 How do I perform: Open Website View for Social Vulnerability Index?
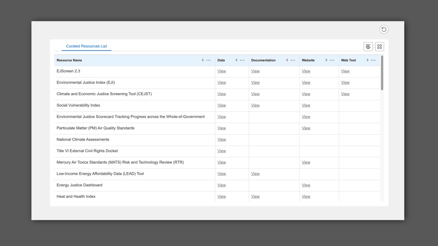(x=306, y=105)
